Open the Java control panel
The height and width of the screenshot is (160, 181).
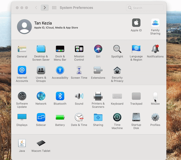22,143
